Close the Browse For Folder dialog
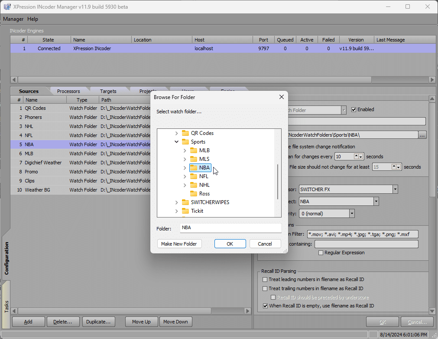438x339 pixels. [281, 97]
